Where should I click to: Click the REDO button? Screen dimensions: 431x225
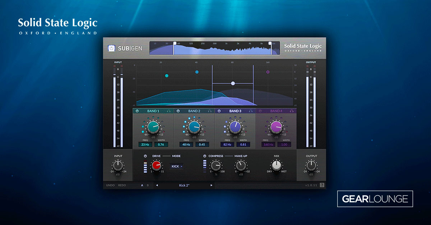pos(122,185)
